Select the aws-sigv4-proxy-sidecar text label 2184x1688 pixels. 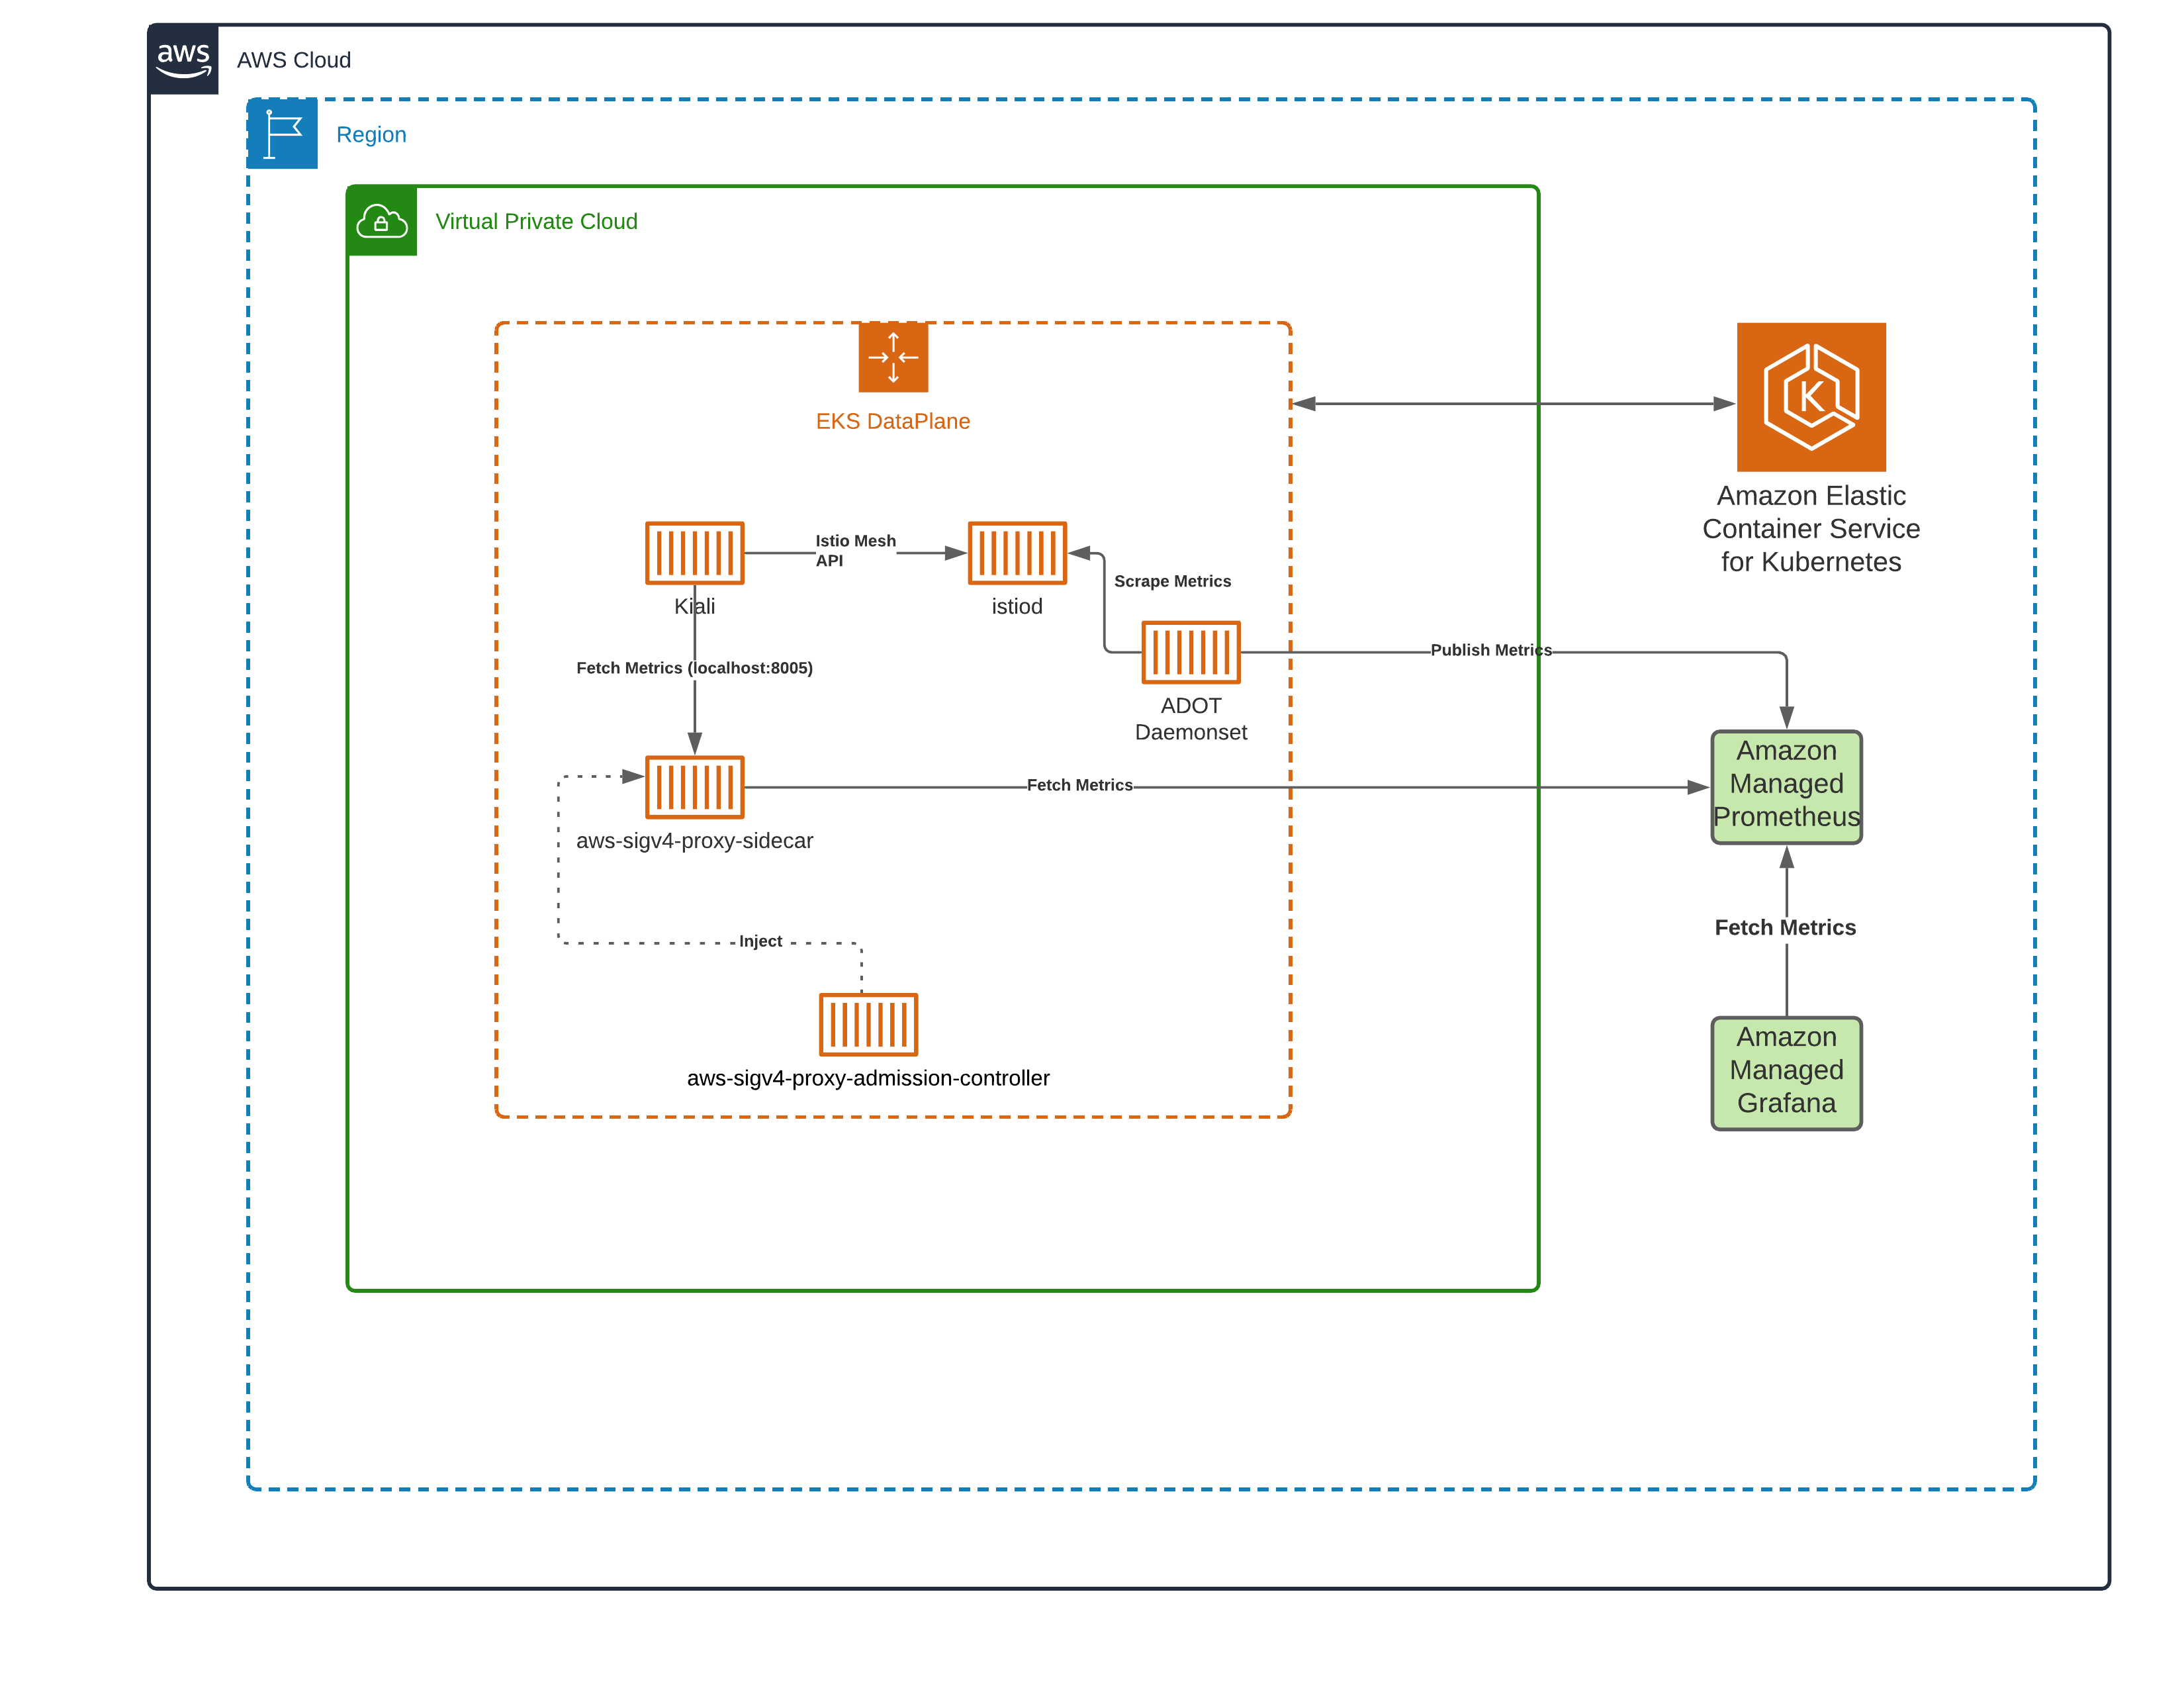tap(695, 840)
